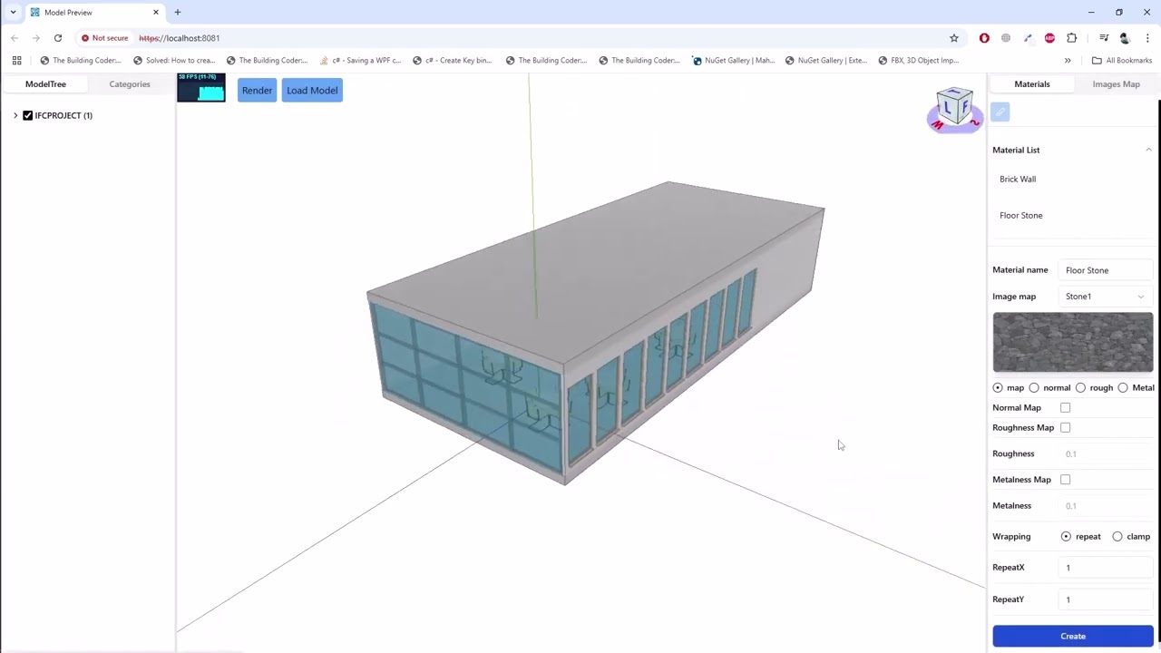This screenshot has width=1161, height=653.
Task: Click the stone texture preview thumbnail
Action: (1073, 342)
